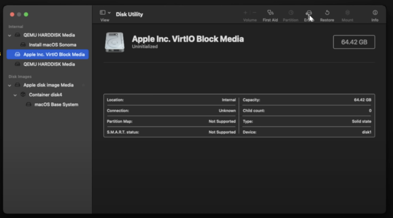Click the Type value Solid state
The height and width of the screenshot is (218, 393).
(362, 122)
